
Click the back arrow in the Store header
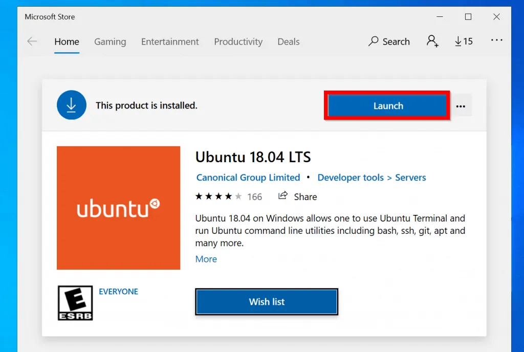pos(32,41)
